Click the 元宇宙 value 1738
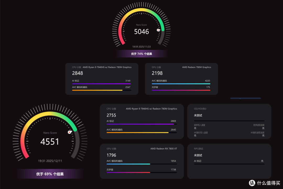 point(173,170)
